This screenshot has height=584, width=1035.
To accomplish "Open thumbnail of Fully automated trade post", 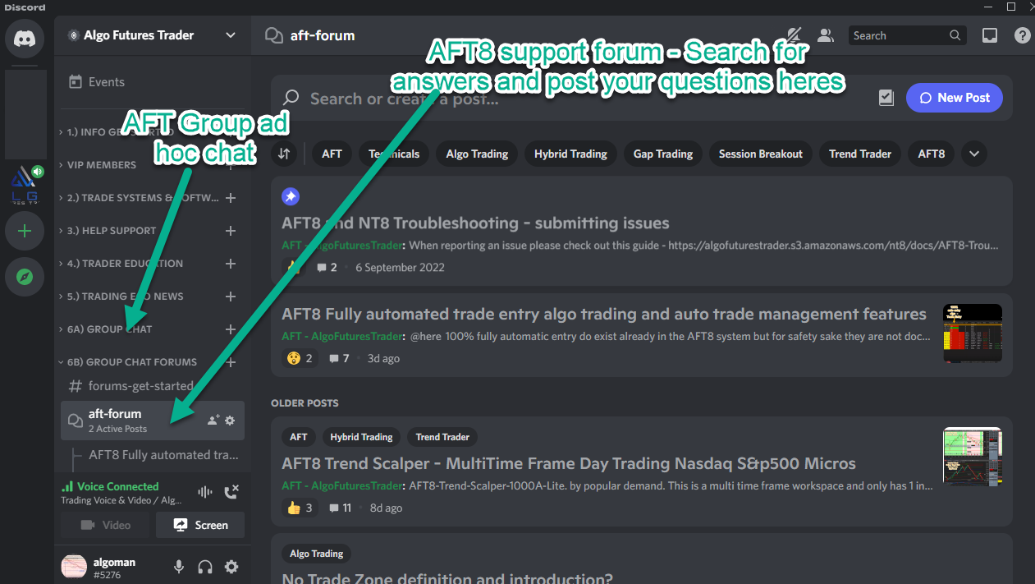I will [x=973, y=333].
